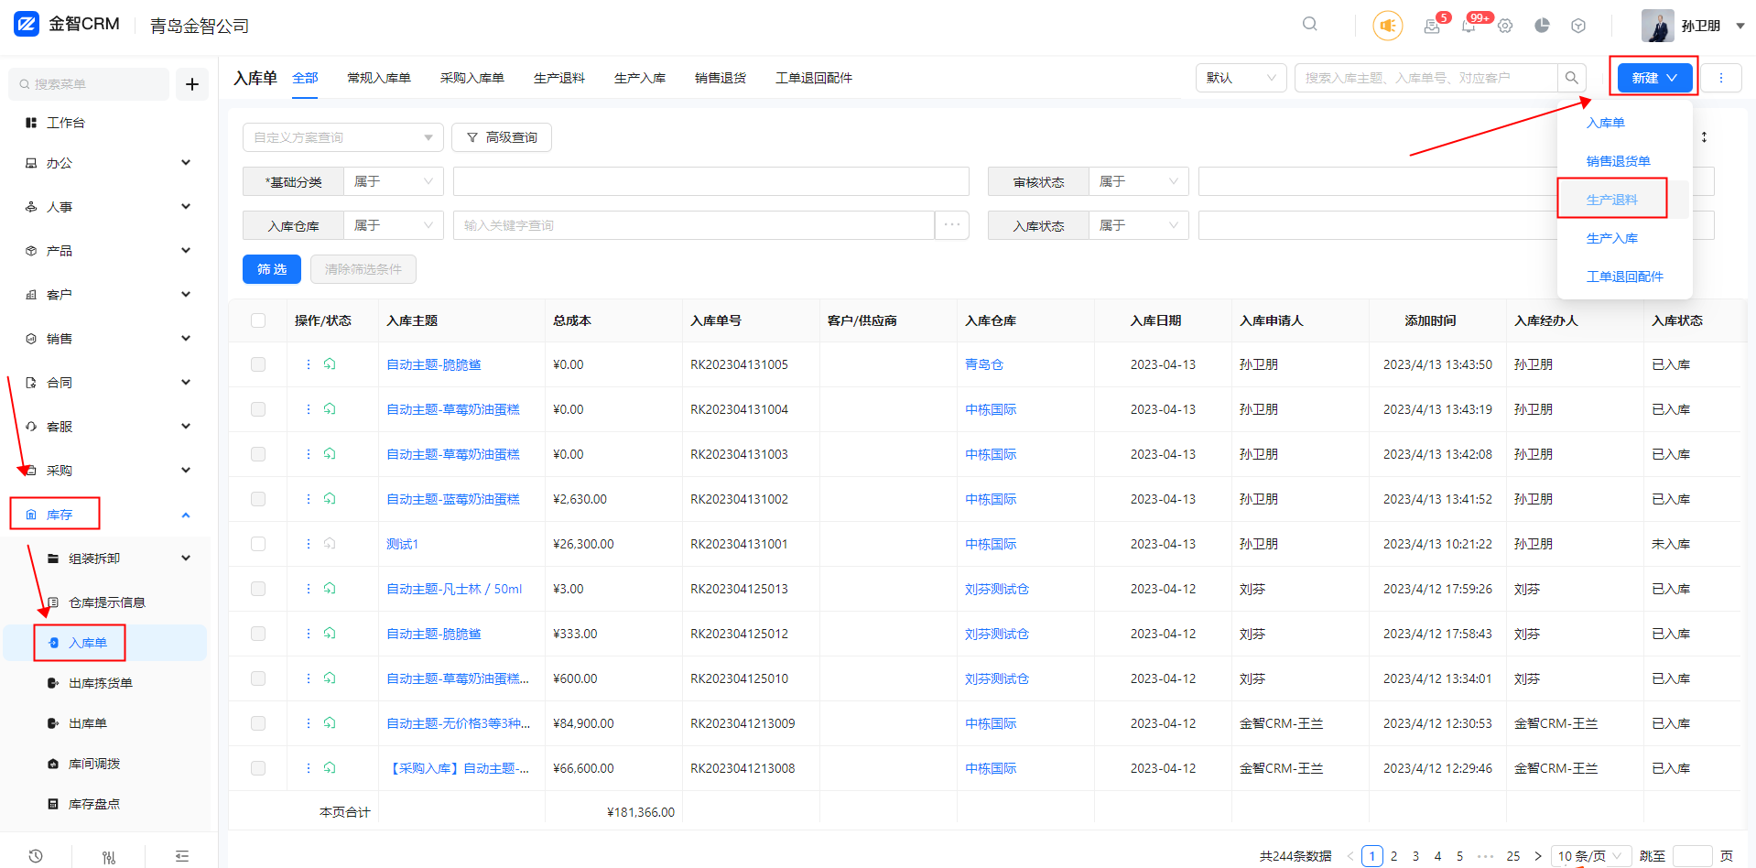Viewport: 1756px width, 868px height.
Task: Click the history clock icon at sidebar bottom
Action: point(36,856)
